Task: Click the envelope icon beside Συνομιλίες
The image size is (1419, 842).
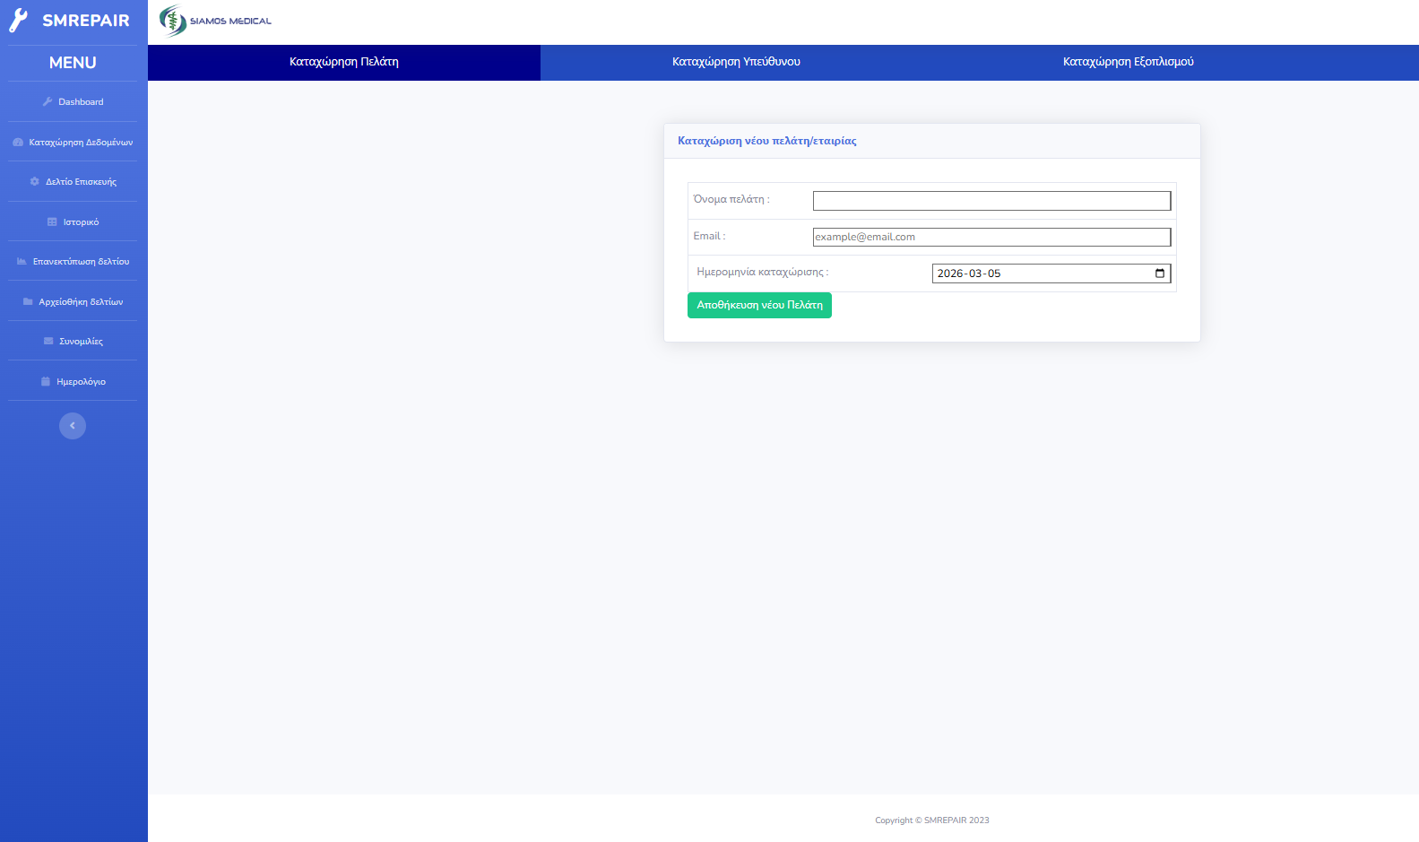Action: pos(48,342)
